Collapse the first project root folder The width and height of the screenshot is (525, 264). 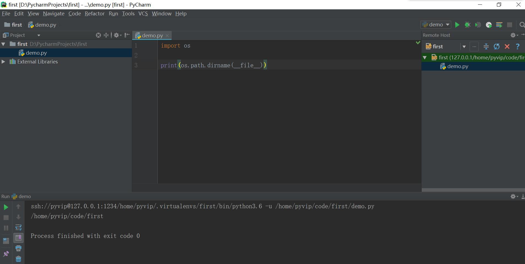[3, 44]
